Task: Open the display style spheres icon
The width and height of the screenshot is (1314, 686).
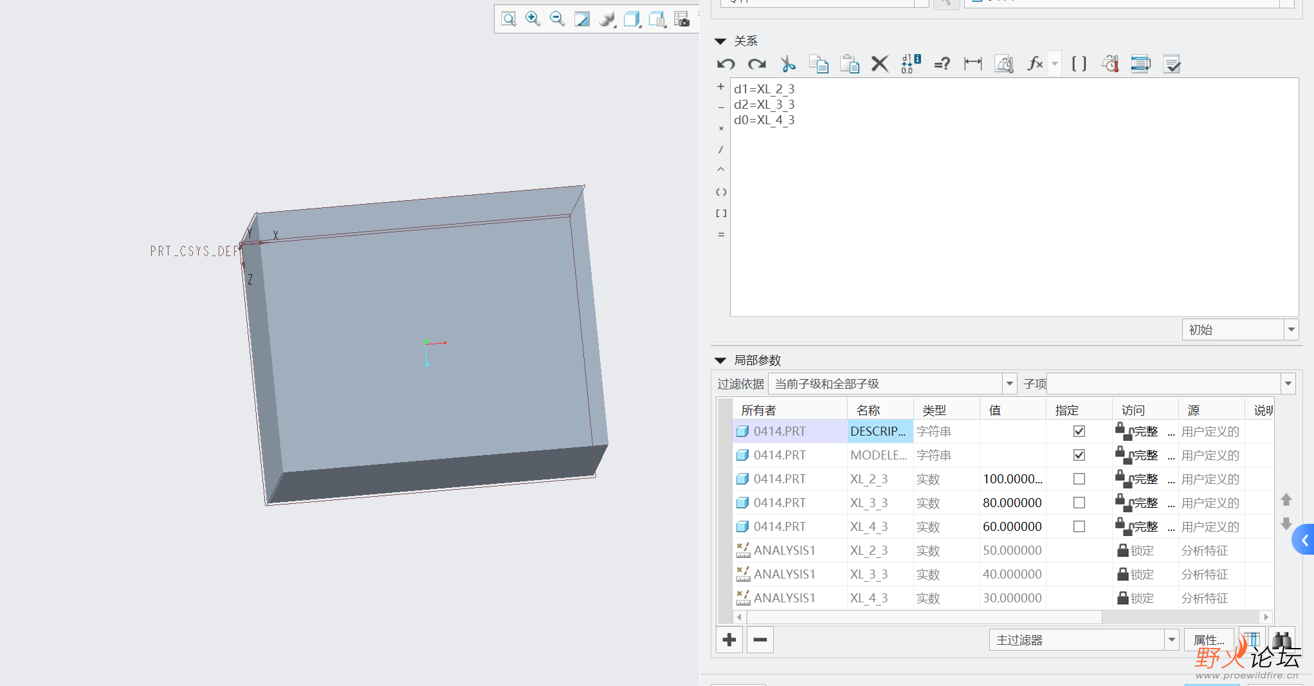Action: tap(607, 19)
